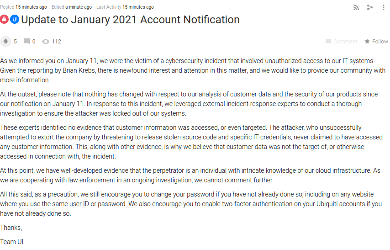This screenshot has width=390, height=250.
Task: Click the Thanks, closing line
Action: pos(11,228)
